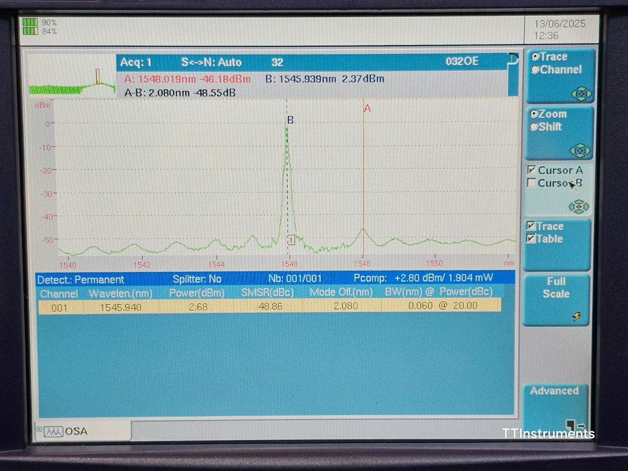628x471 pixels.
Task: Click the battery level indicator icon
Action: point(30,27)
